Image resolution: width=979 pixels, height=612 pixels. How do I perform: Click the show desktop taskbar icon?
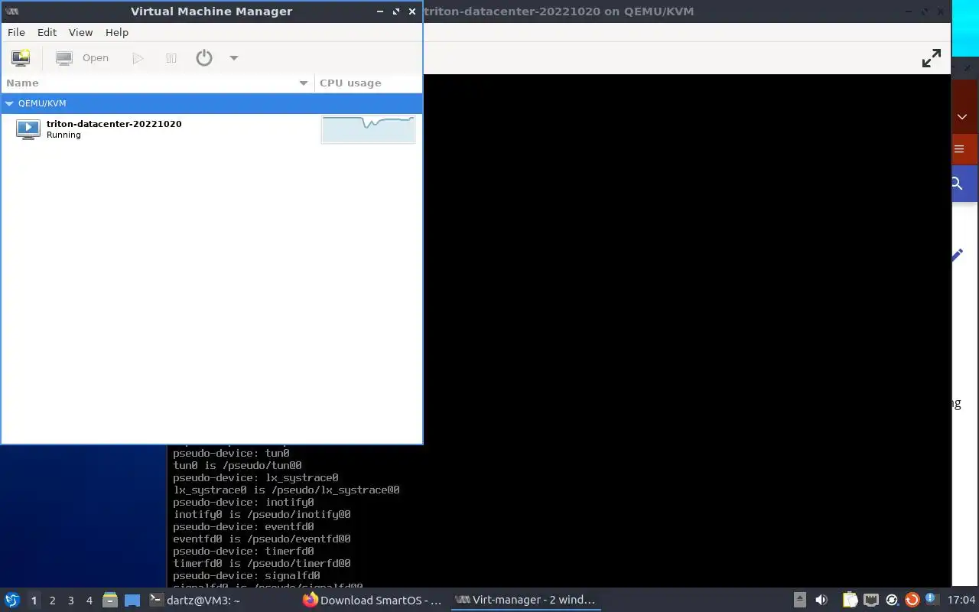coord(132,601)
